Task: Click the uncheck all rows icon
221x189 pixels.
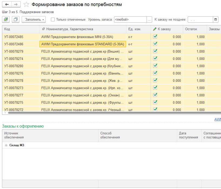Action: click(16, 19)
